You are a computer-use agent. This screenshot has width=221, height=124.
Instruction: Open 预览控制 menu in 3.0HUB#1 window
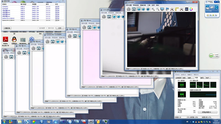point(136,5)
